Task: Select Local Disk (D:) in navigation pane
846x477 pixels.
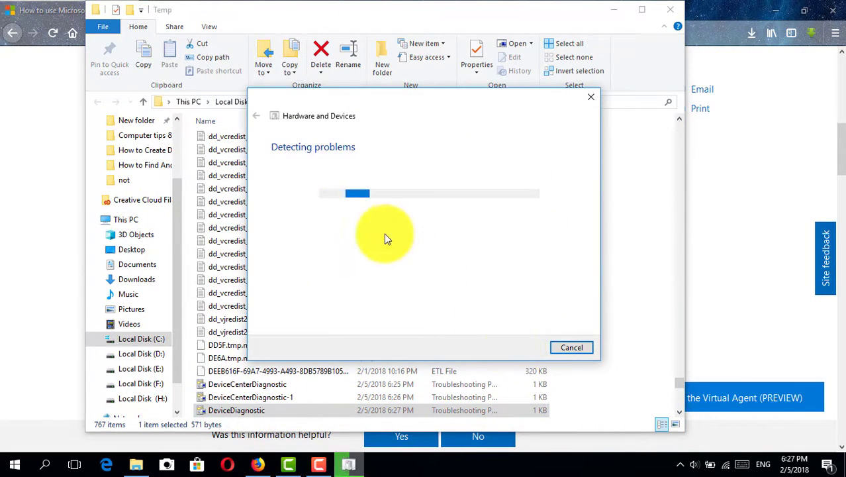Action: 141,354
